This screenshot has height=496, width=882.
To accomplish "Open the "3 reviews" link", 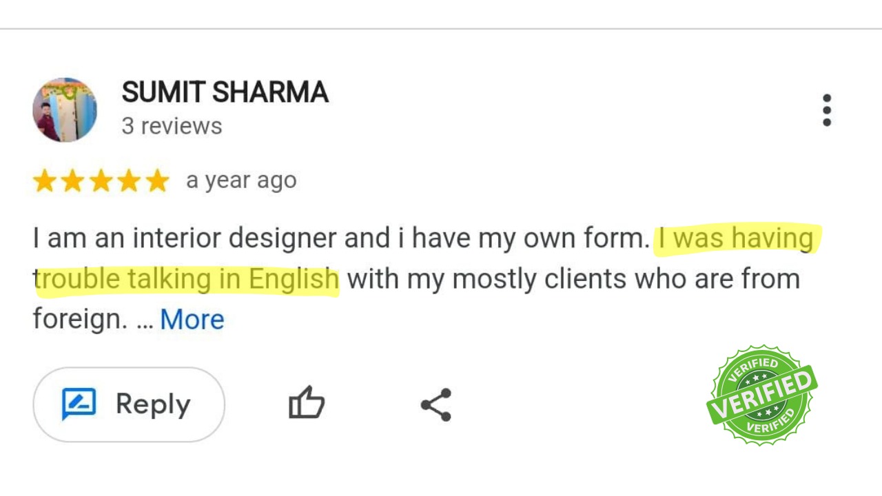I will [x=172, y=126].
